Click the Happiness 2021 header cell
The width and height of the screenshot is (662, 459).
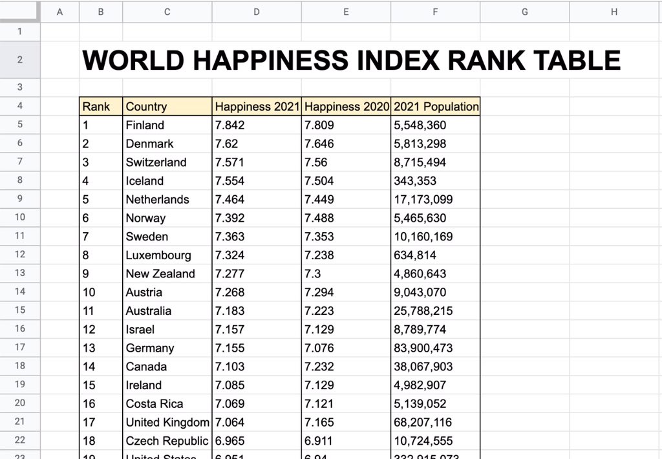tap(257, 107)
